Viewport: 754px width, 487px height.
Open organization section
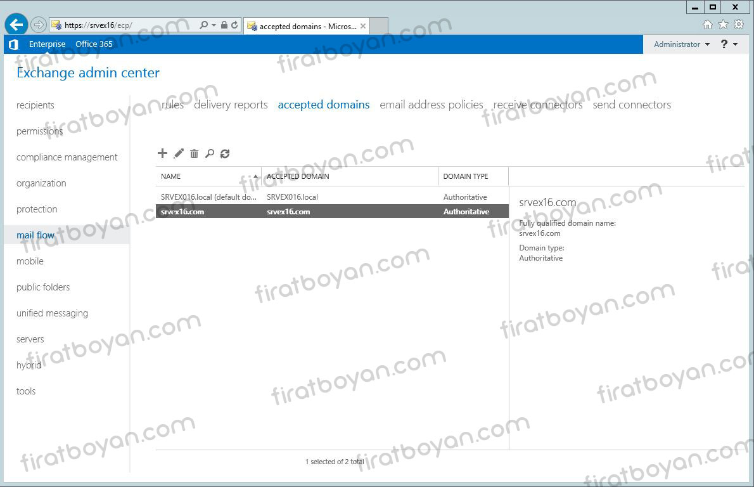[x=41, y=183]
